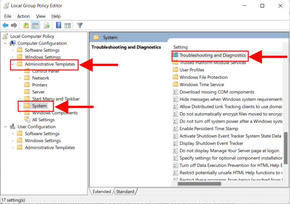Screen dimensions: 290x204
Task: Select Allow Distributed Link Tracking clients setting
Action: pyautogui.click(x=231, y=106)
